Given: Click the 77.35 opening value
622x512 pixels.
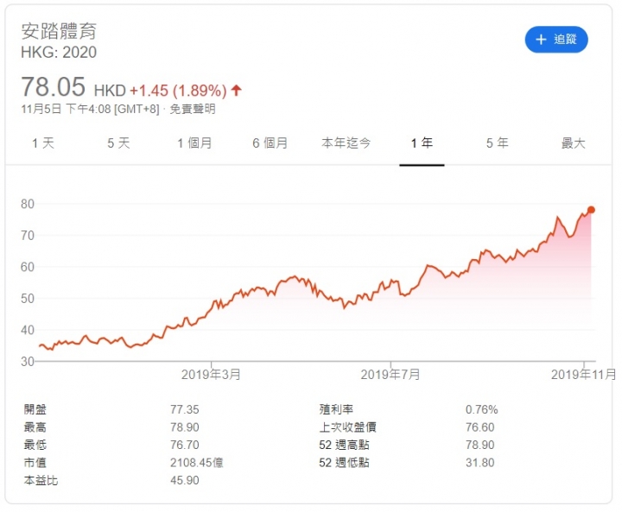Looking at the screenshot, I should click(x=185, y=409).
